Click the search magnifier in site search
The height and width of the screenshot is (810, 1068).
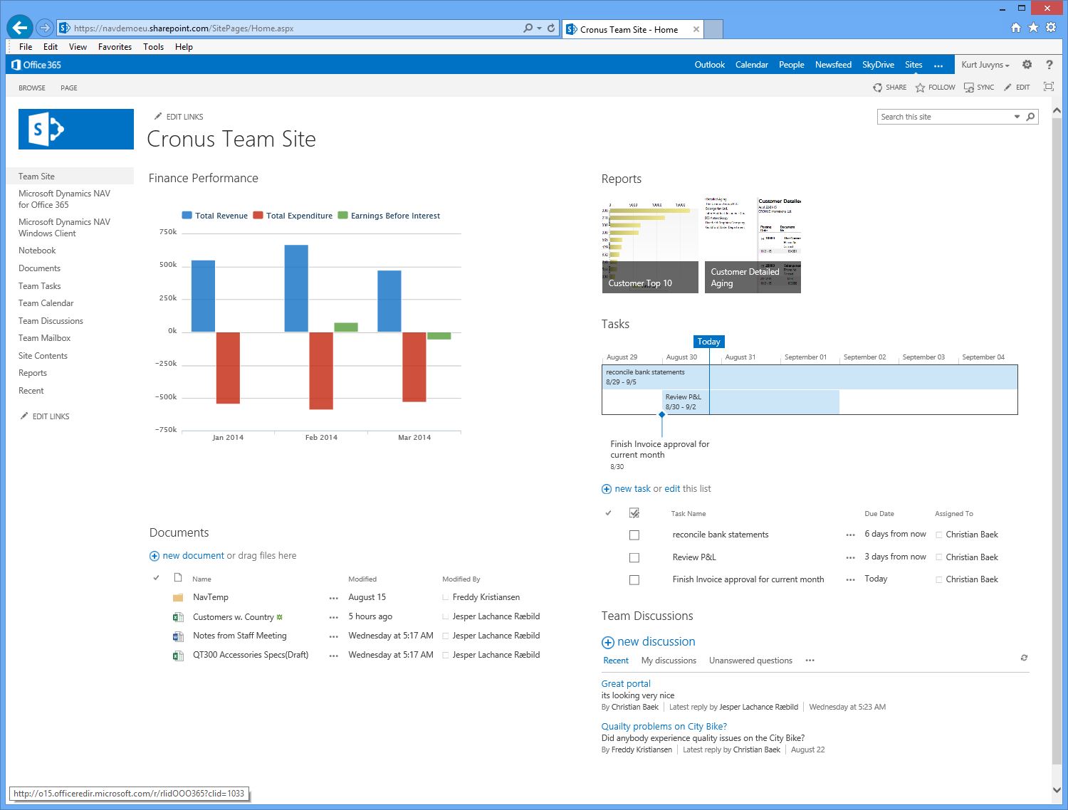pyautogui.click(x=1030, y=117)
